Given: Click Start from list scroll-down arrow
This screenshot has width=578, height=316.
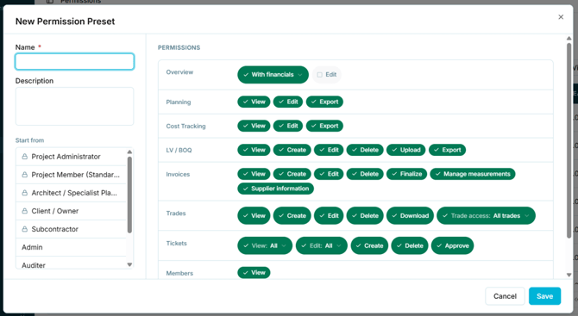Looking at the screenshot, I should (129, 264).
